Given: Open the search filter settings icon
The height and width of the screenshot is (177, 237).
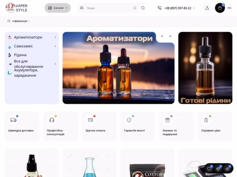Looking at the screenshot, I should (81, 8).
